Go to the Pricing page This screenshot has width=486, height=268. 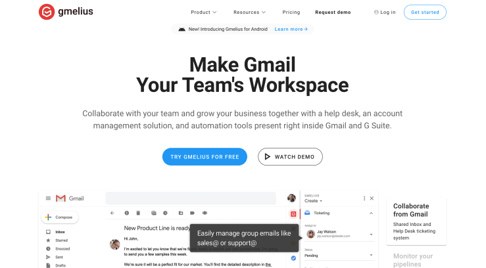(291, 12)
